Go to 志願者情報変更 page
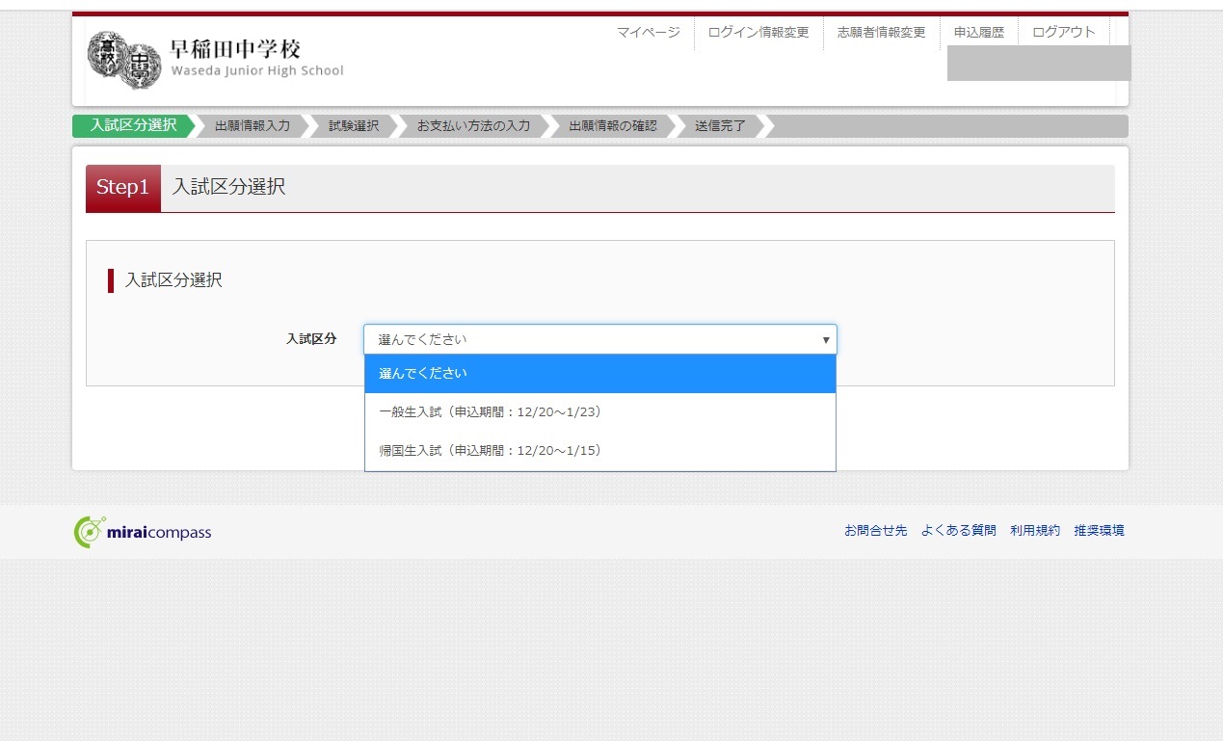 (x=882, y=32)
